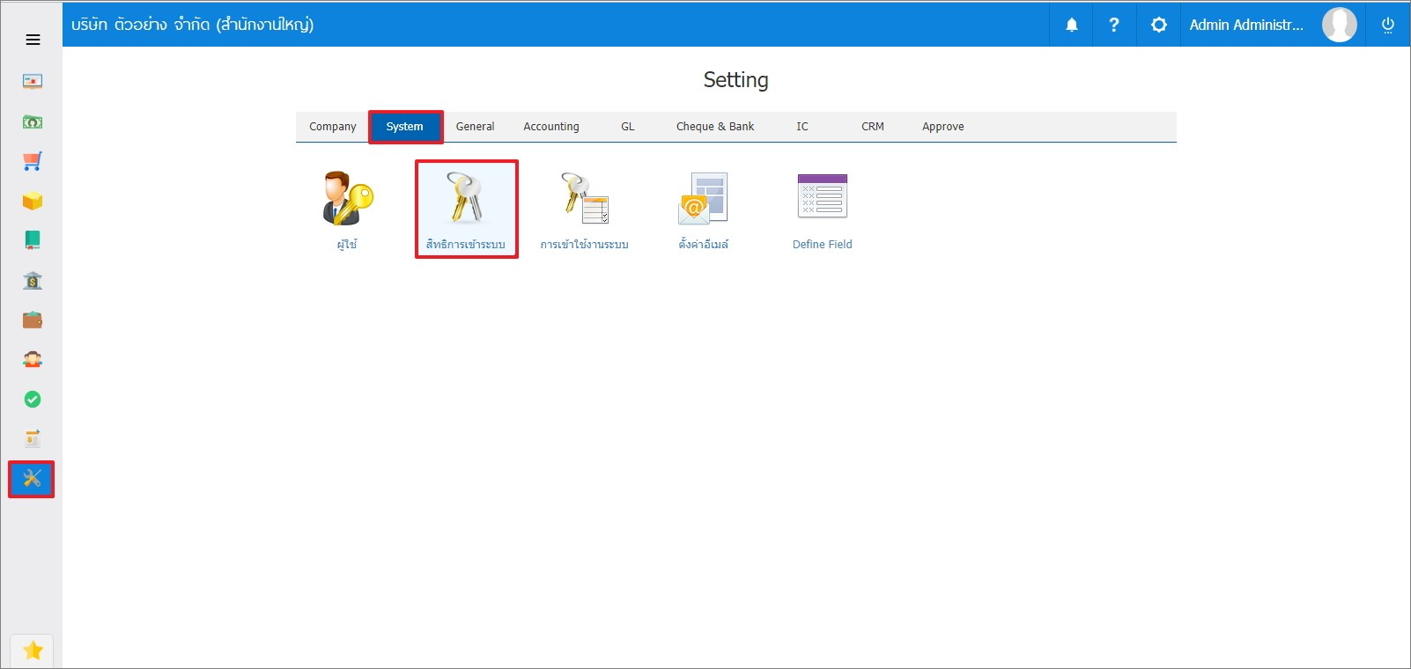Switch to the Accounting tab

tap(551, 127)
